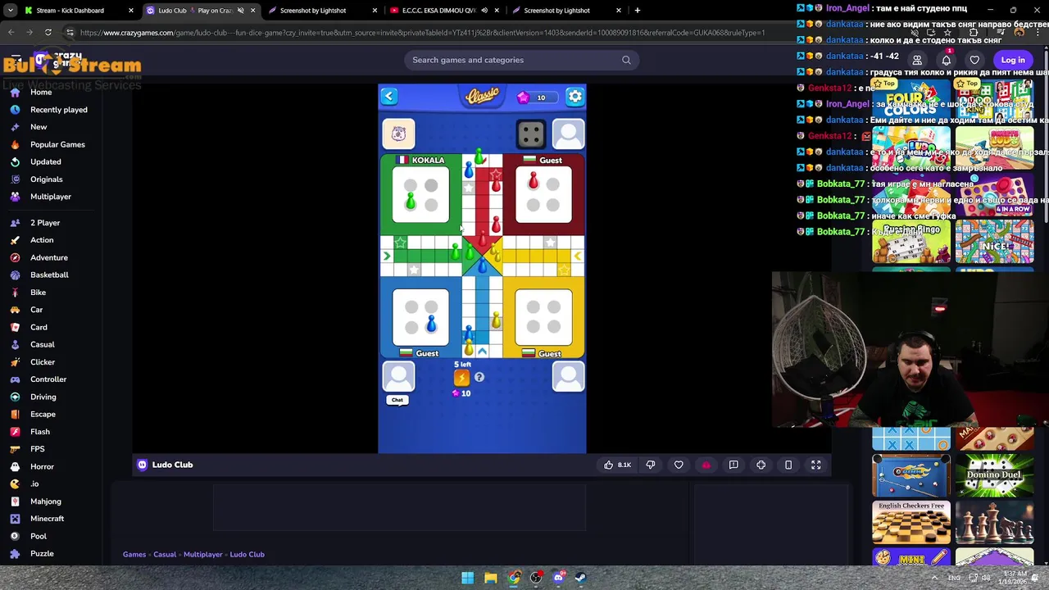Open the chess game thumbnail

click(x=994, y=523)
